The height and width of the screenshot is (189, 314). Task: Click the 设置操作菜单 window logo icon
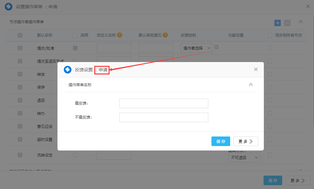(9, 6)
